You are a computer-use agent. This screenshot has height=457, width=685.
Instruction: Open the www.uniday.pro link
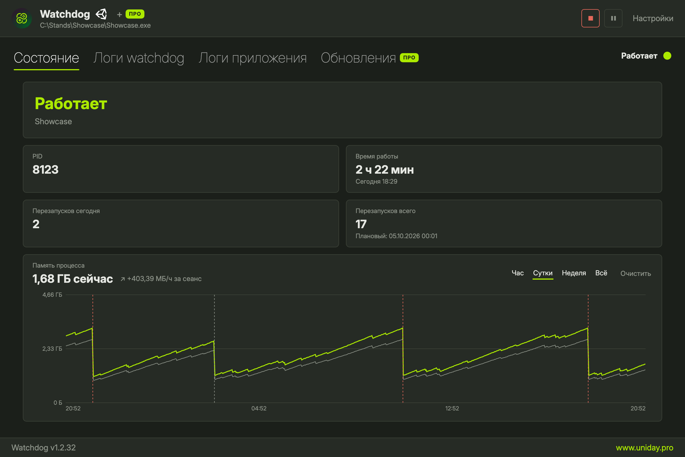[x=644, y=448]
